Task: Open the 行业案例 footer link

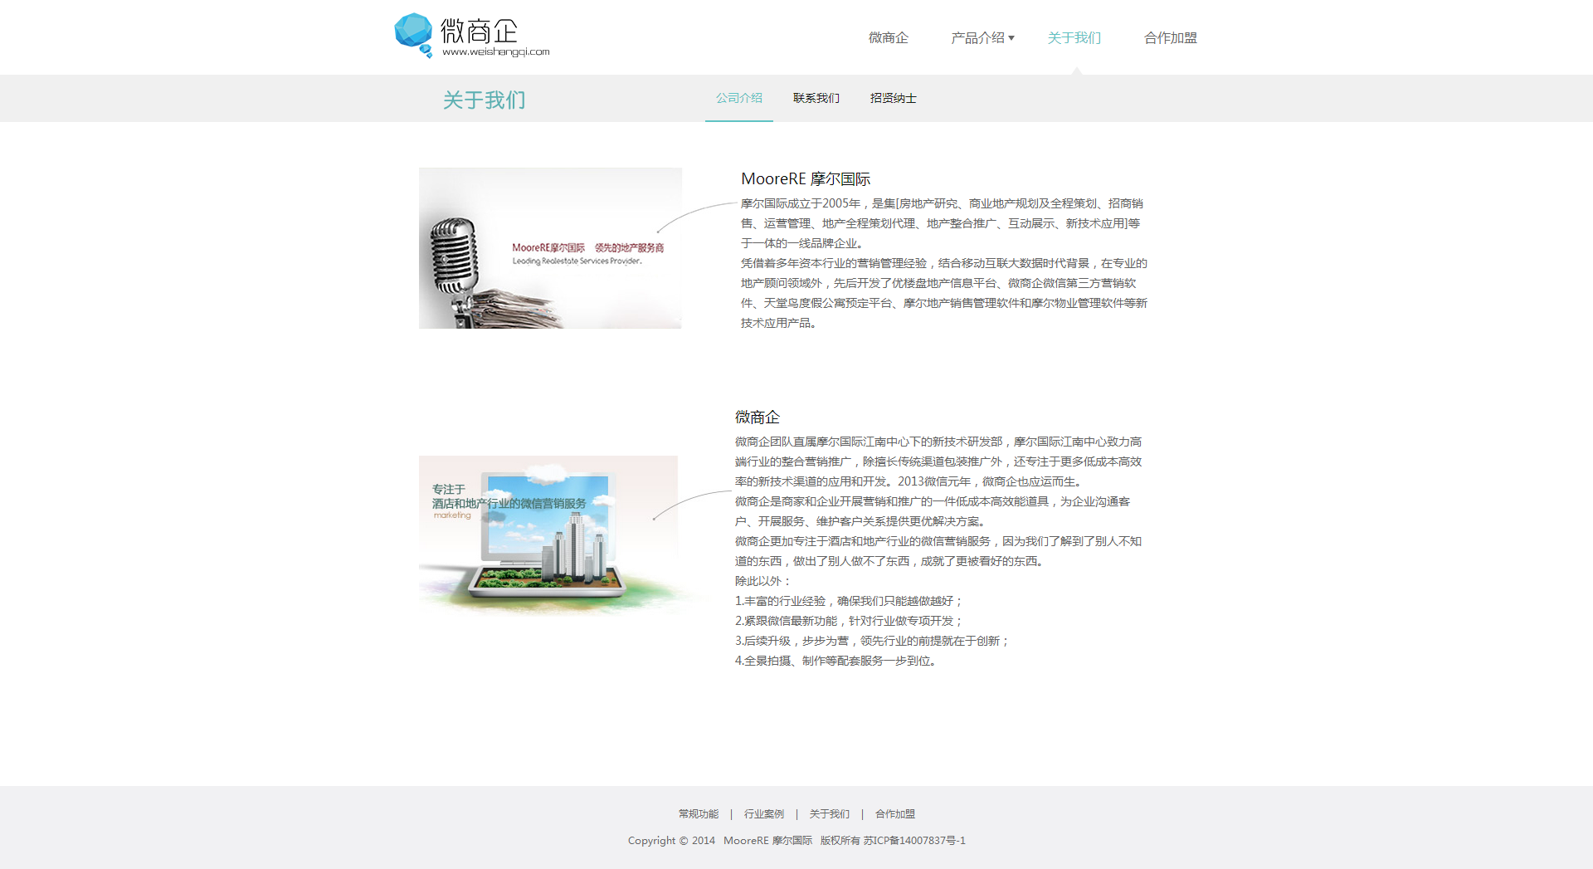Action: click(x=763, y=814)
